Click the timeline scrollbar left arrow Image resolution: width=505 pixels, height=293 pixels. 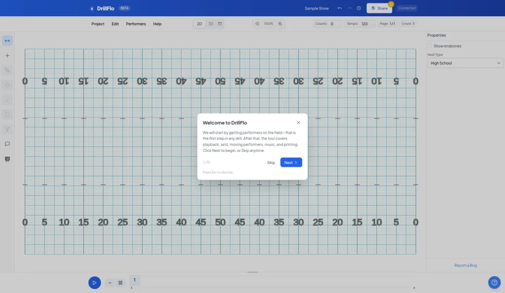131,288
